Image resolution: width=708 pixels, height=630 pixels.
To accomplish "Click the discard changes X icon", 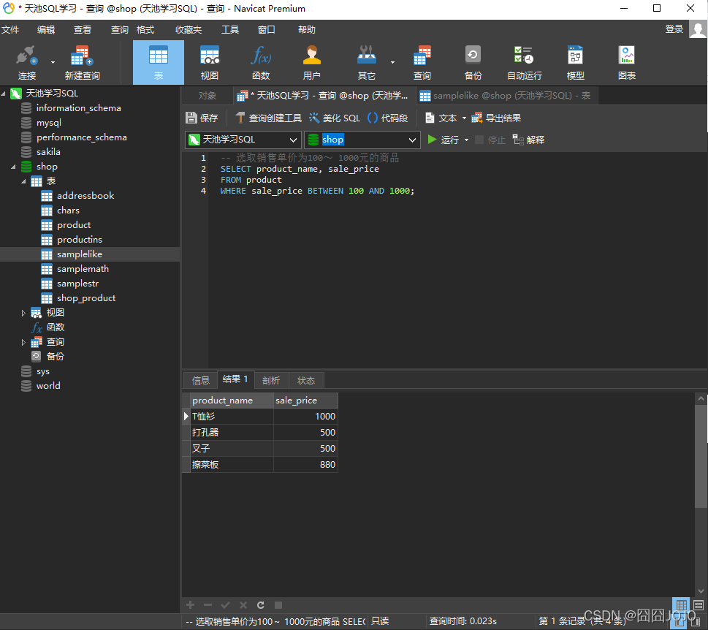I will tap(243, 604).
